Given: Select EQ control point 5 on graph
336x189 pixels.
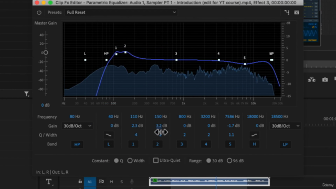Looking at the screenshot, I should click(245, 64).
